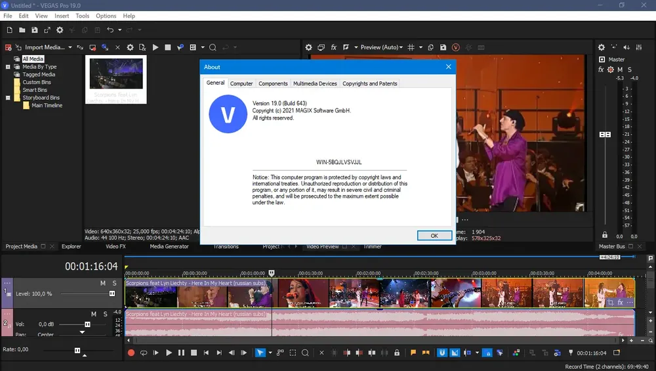The image size is (656, 371).
Task: Toggle lock on Master fader
Action: click(x=605, y=235)
